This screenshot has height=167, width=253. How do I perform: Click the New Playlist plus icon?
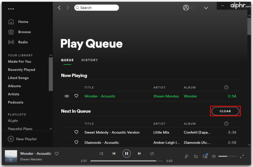point(11,139)
